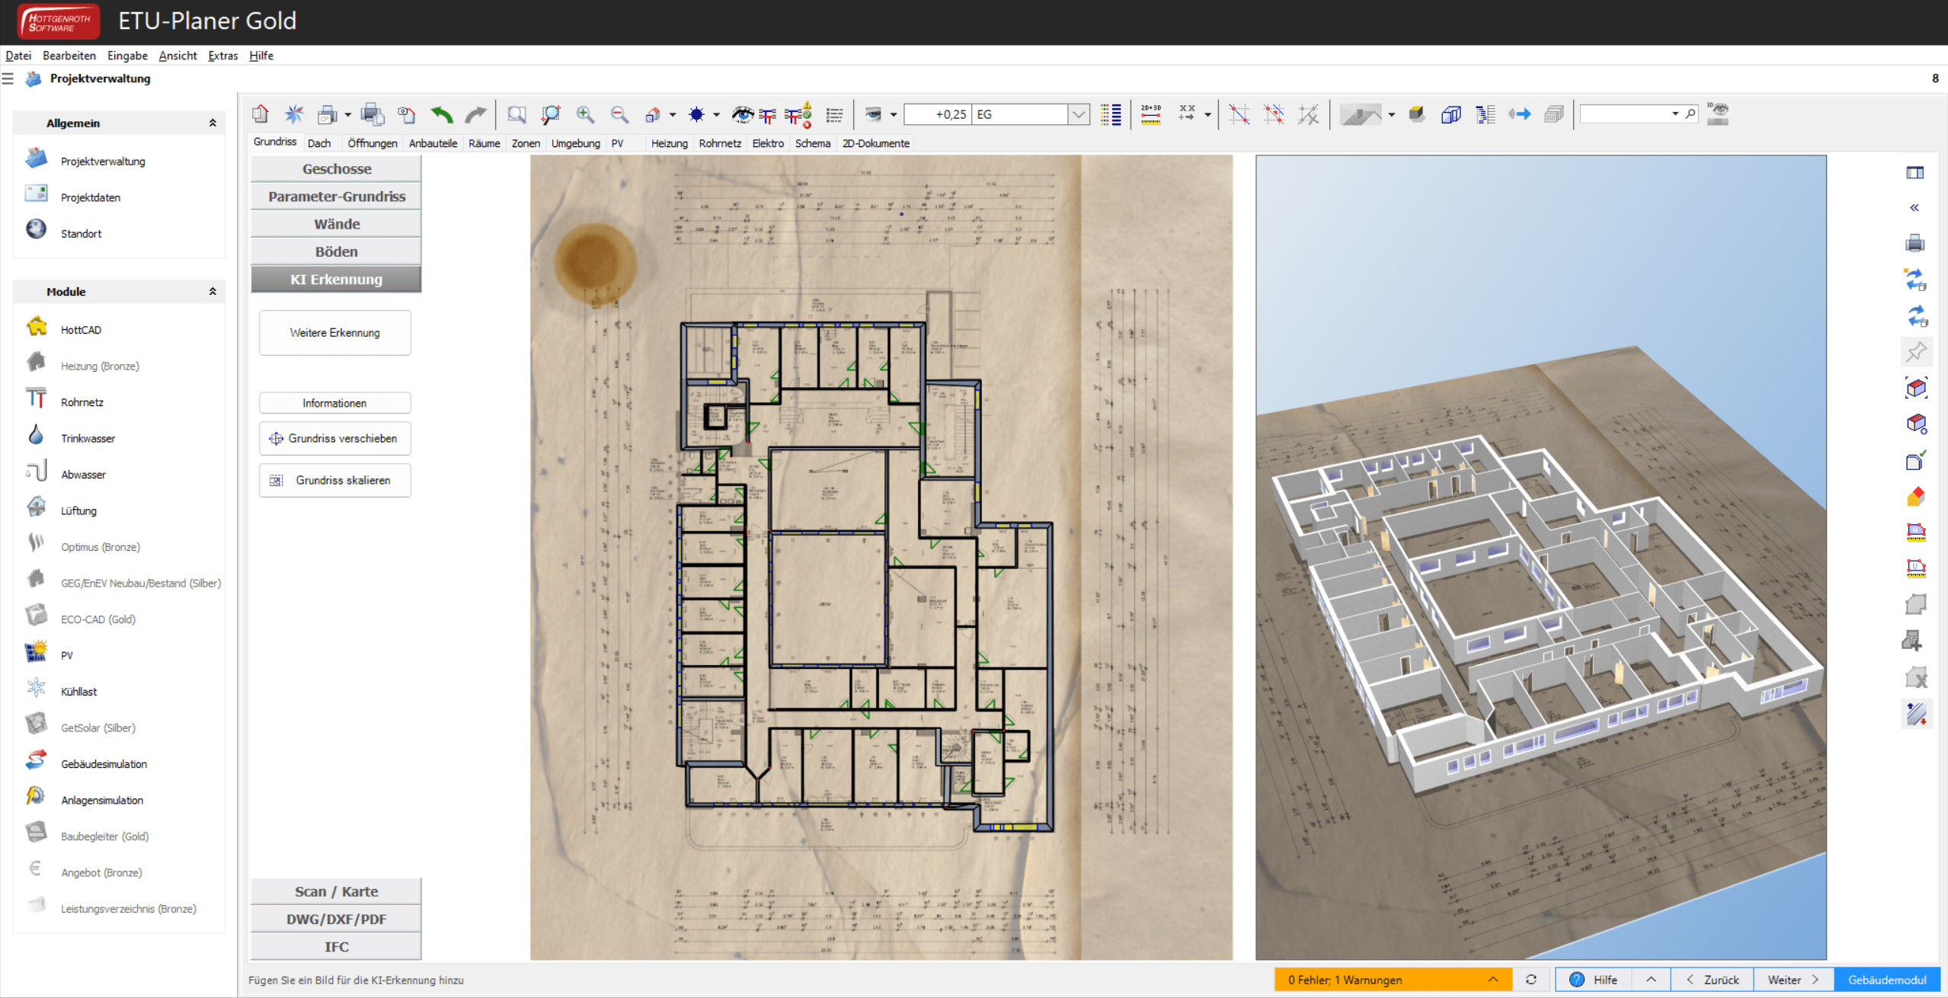This screenshot has height=998, width=1948.
Task: Open the blue sun icon dropdown arrow
Action: (716, 115)
